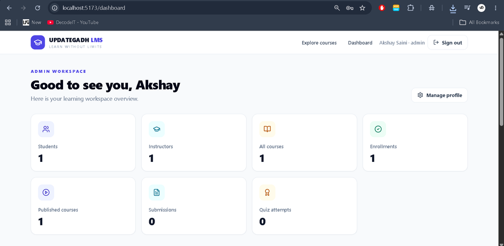Screen dimensions: 504x246
Task: Click the Instructors label
Action: point(161,147)
